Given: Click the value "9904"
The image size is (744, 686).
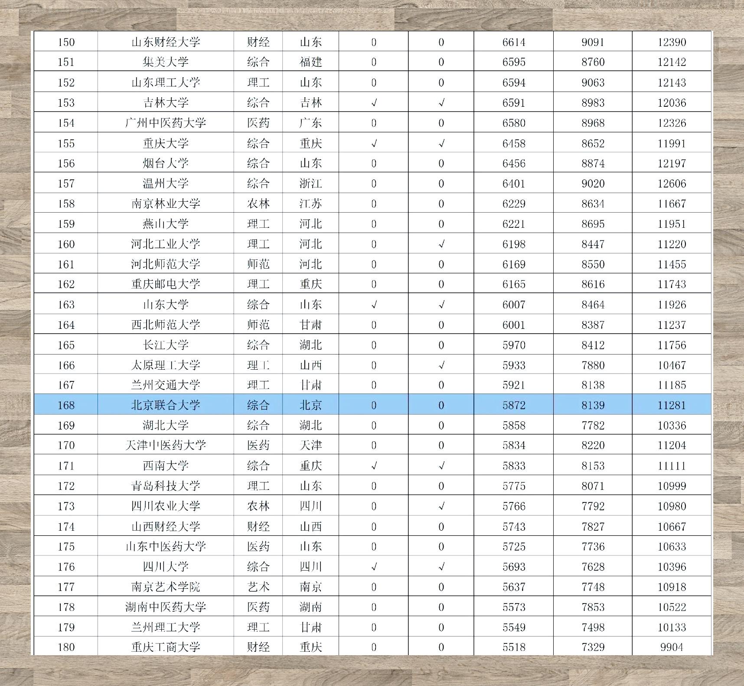Looking at the screenshot, I should 672,647.
